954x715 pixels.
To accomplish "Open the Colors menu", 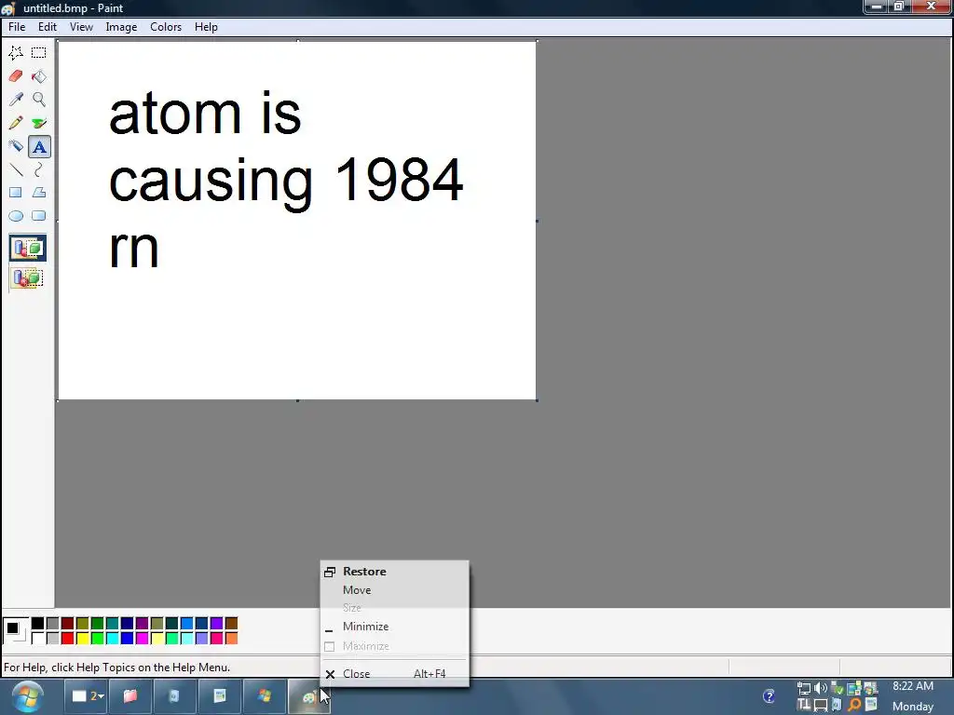I will (x=166, y=27).
